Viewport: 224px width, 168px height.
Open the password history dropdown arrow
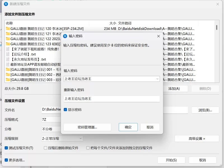pyautogui.click(x=158, y=79)
